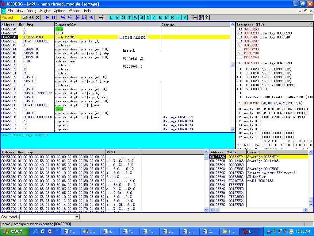Screen dimensions: 314x236
Task: Click the disassembly pane scroll up arrow
Action: [232, 25]
